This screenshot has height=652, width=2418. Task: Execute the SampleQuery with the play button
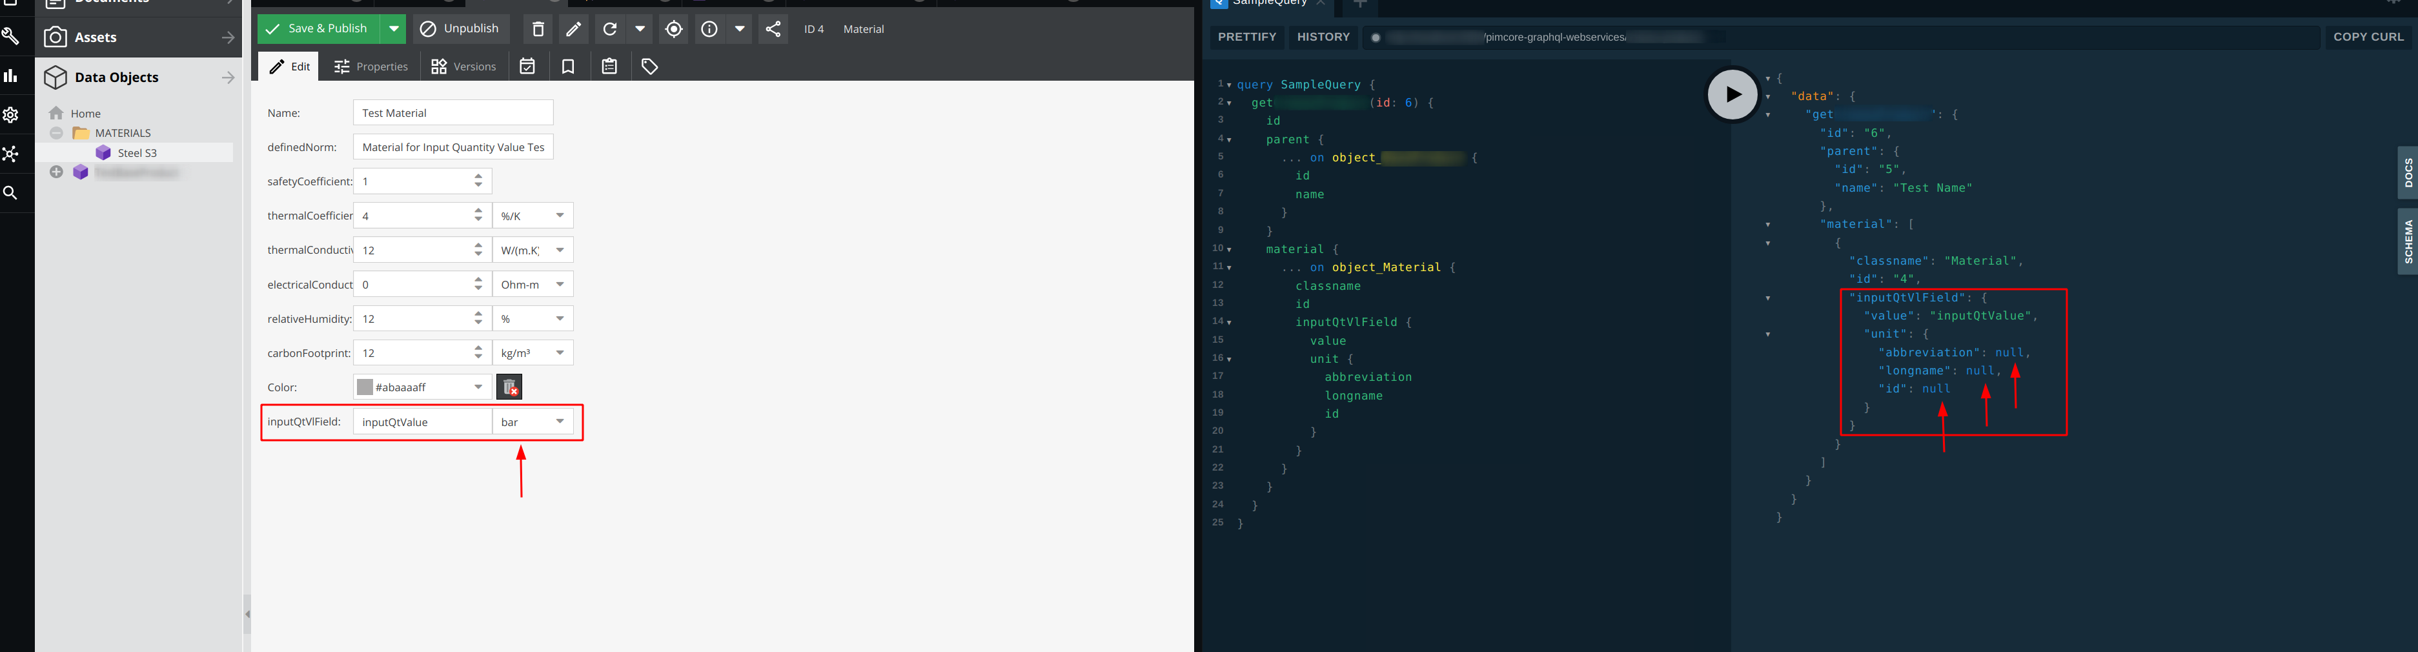pyautogui.click(x=1731, y=94)
